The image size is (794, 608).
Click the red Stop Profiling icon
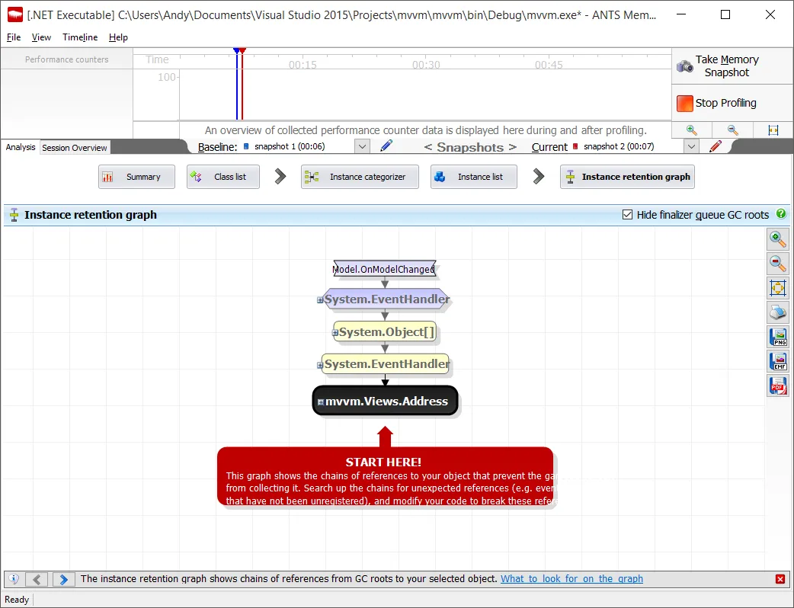click(x=684, y=104)
